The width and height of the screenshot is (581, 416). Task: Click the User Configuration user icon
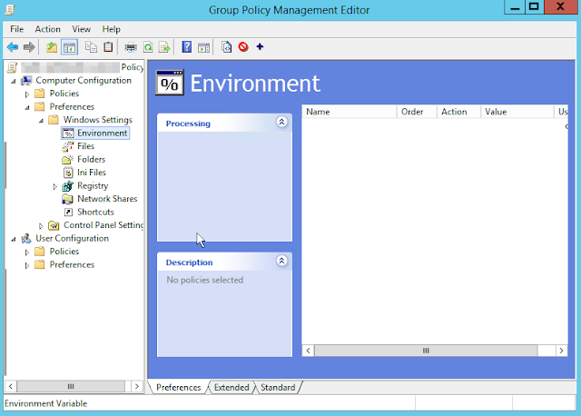click(26, 238)
